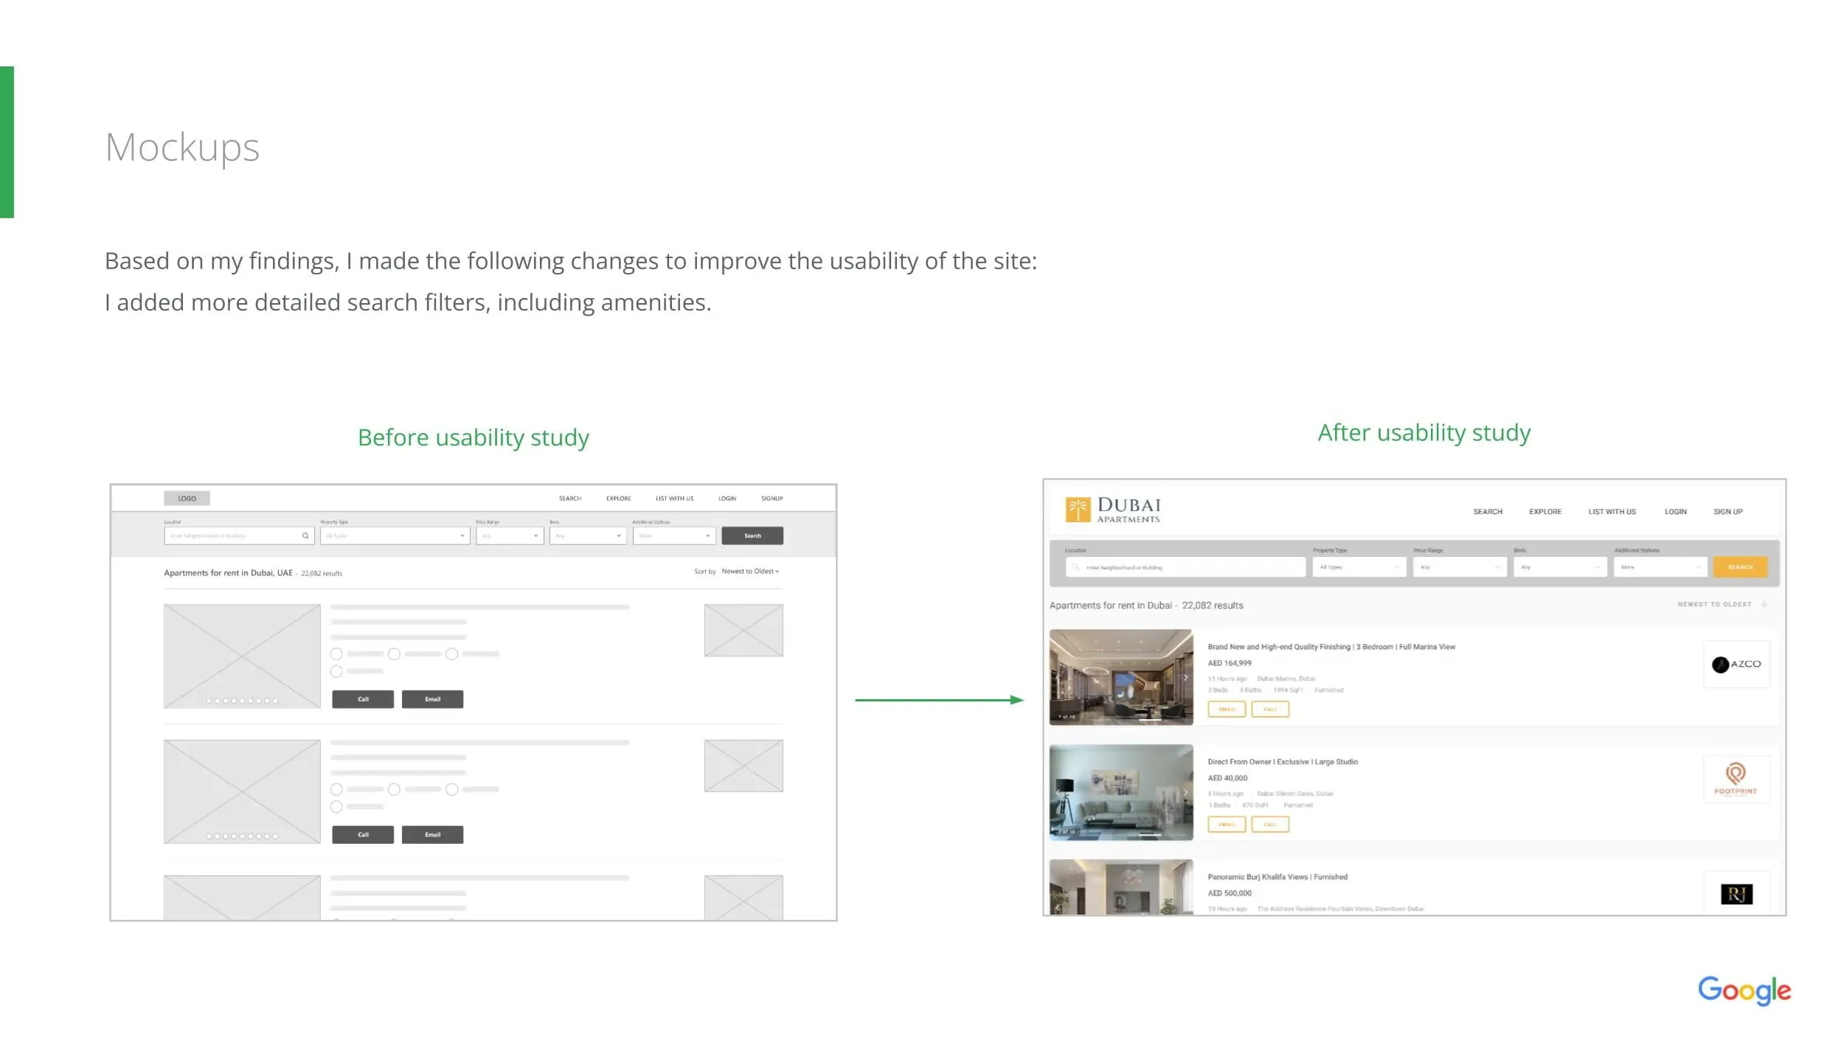Click the Google logo at the slide corner

pos(1744,990)
